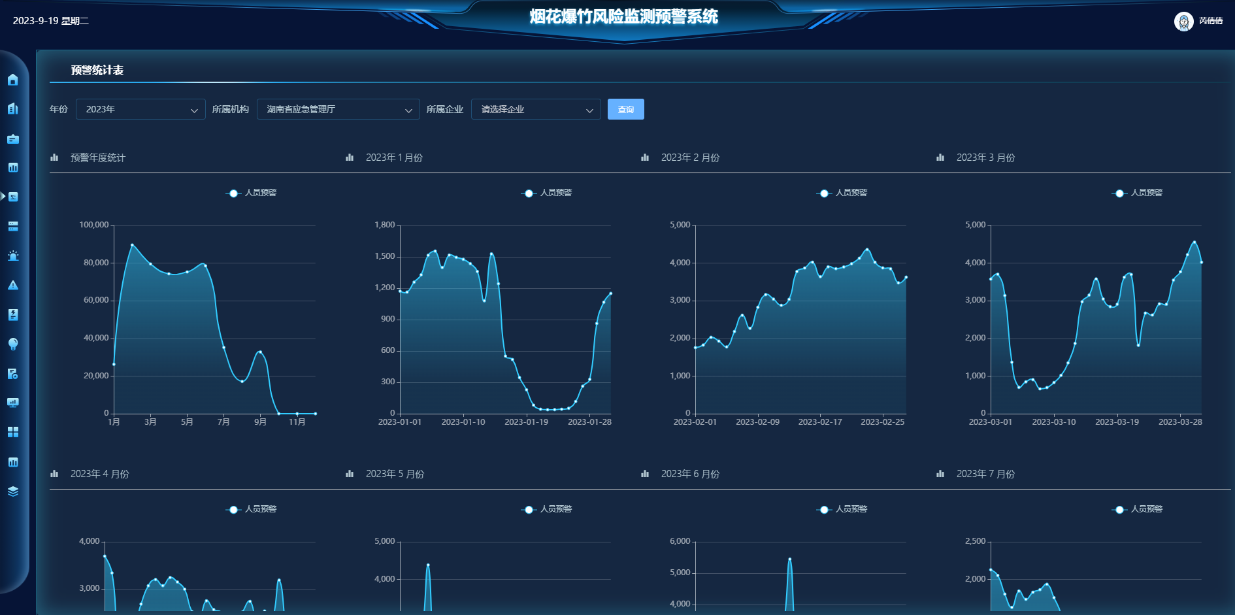Click chart icon beside 2023年 1 月份
This screenshot has height=615, width=1235.
pos(350,158)
